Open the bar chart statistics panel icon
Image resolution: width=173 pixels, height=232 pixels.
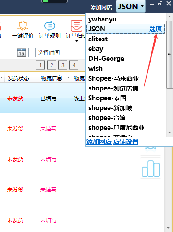click(151, 168)
